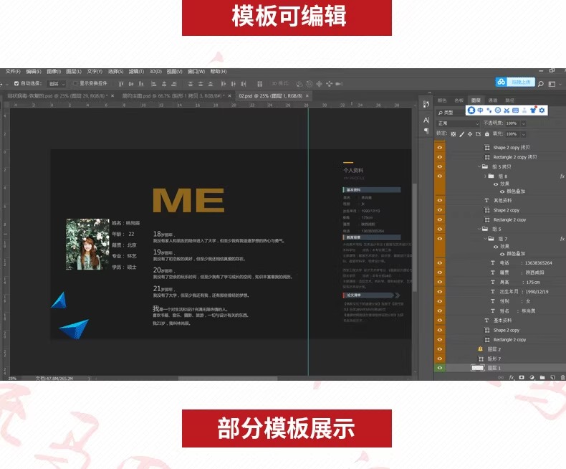Click the delete layer trash icon
Screen dimensions: 566x469
point(562,377)
